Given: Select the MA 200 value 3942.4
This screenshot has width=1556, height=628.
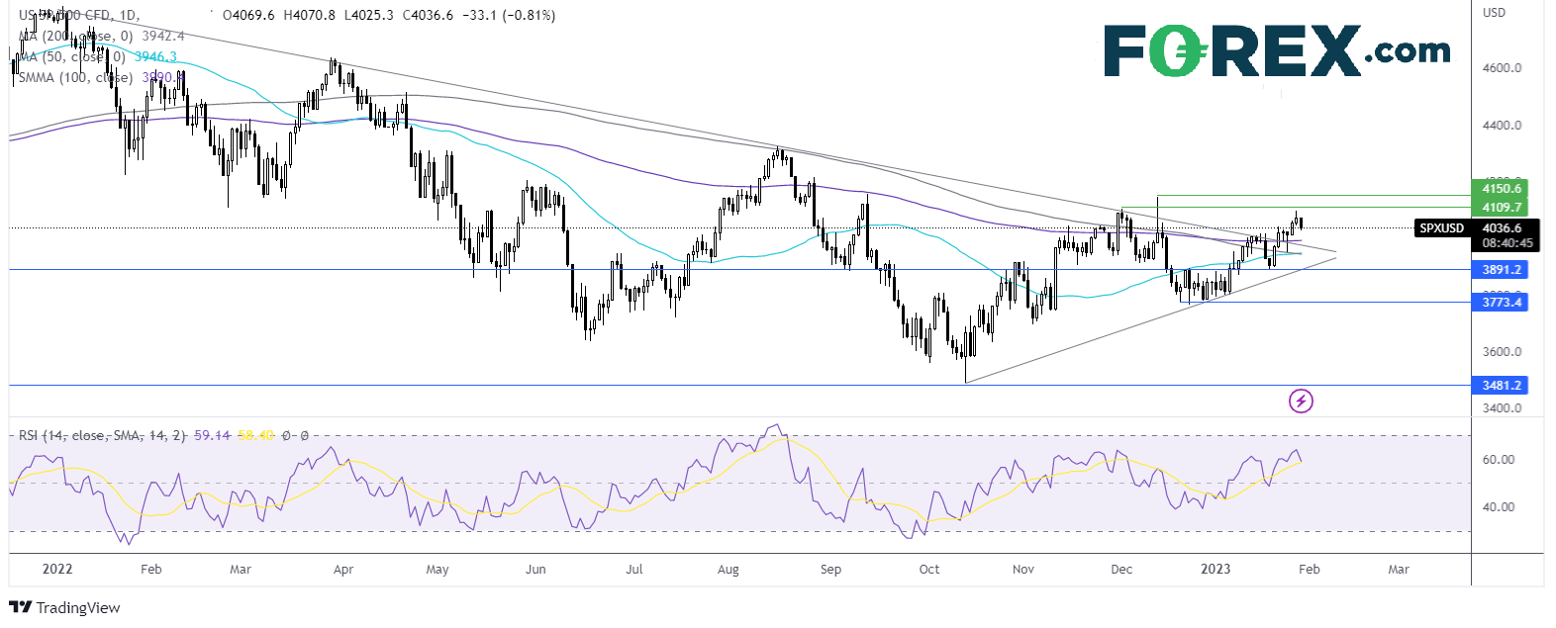Looking at the screenshot, I should [163, 36].
